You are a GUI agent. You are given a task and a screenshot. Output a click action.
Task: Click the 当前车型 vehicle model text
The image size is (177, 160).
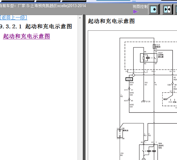43,6
